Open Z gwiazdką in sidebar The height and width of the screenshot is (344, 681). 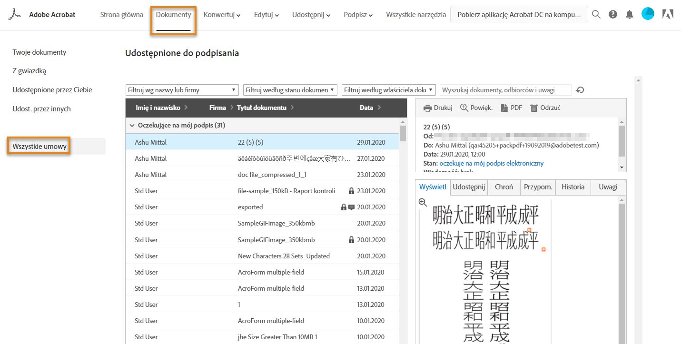[x=30, y=71]
